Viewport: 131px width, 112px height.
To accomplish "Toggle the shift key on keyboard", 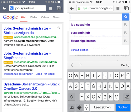I will click(72, 97).
